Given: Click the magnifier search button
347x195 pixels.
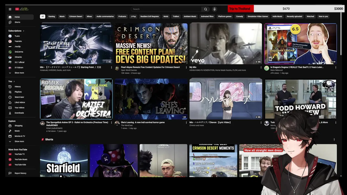Looking at the screenshot, I should [x=205, y=9].
